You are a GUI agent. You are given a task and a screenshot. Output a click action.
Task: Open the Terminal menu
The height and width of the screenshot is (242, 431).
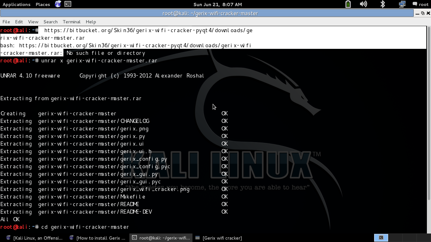72,22
